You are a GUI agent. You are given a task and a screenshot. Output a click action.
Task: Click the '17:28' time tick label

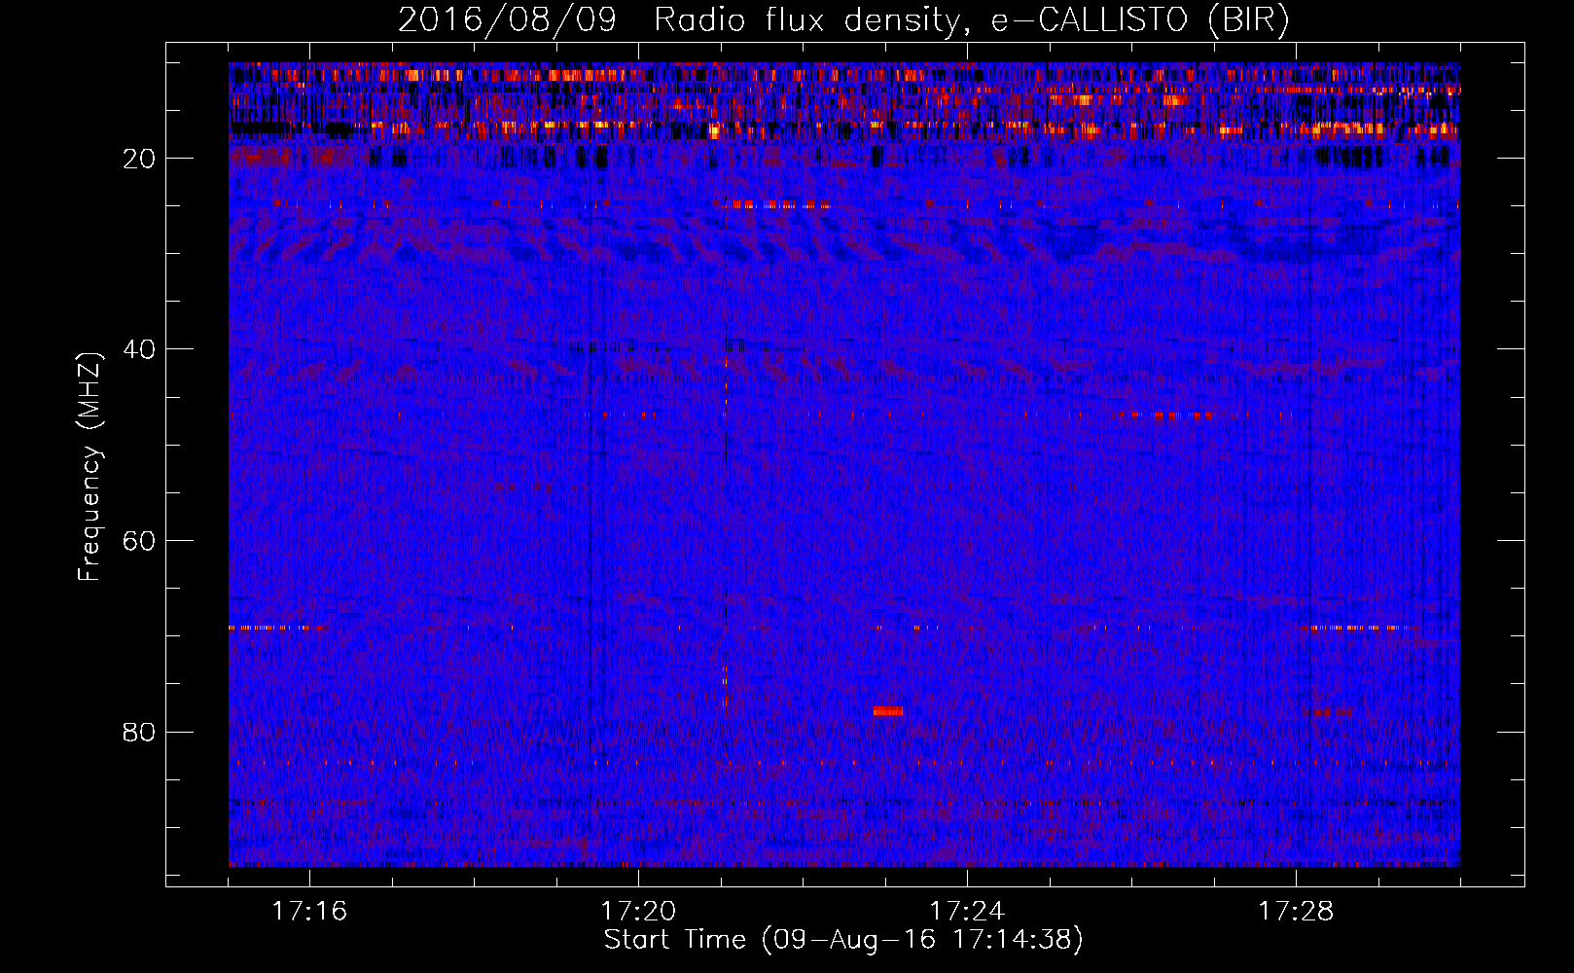coord(1296,912)
